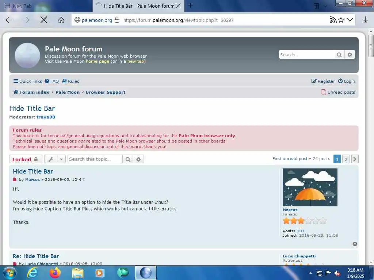The width and height of the screenshot is (374, 280).
Task: Click Marcus umbrella avatar image
Action: pyautogui.click(x=310, y=187)
